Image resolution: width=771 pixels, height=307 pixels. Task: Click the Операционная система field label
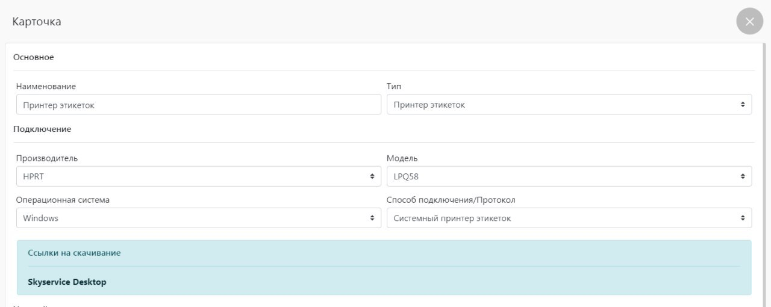click(63, 200)
